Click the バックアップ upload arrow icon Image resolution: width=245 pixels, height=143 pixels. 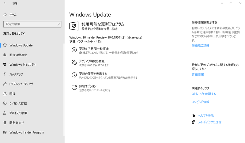(5, 74)
